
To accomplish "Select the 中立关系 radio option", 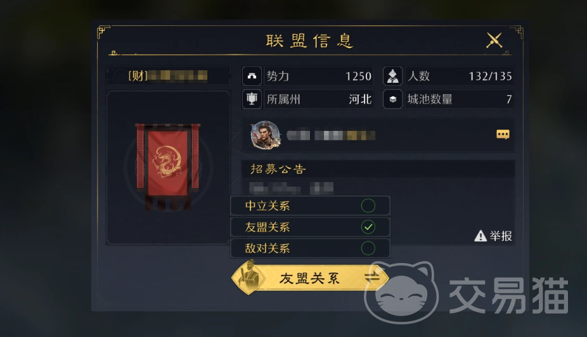I will tap(368, 205).
